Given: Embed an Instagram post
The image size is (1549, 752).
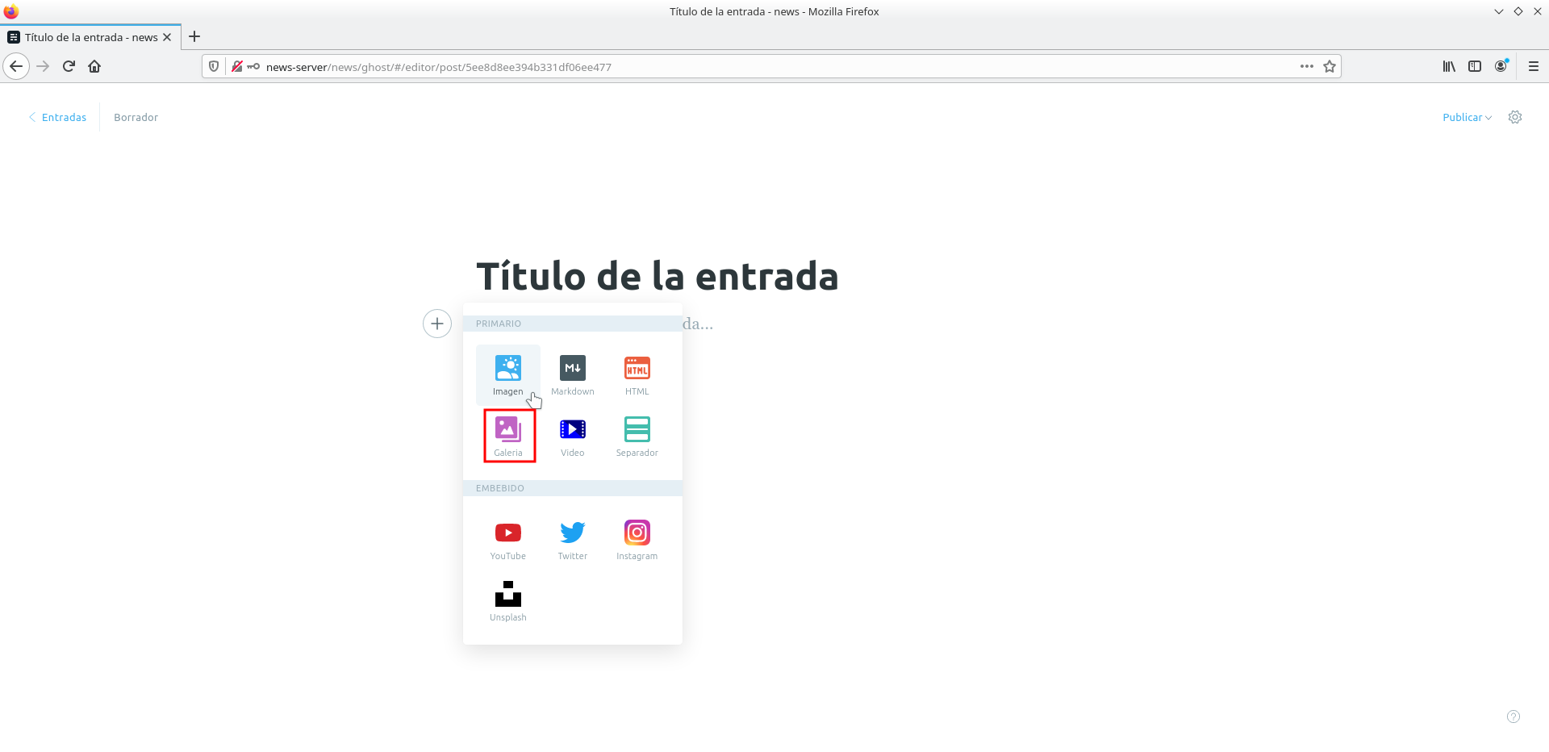Looking at the screenshot, I should coord(637,538).
